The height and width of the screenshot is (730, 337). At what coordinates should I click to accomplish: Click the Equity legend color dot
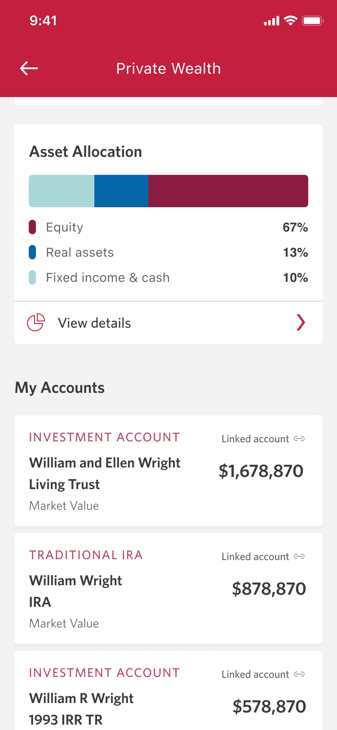pos(32,227)
